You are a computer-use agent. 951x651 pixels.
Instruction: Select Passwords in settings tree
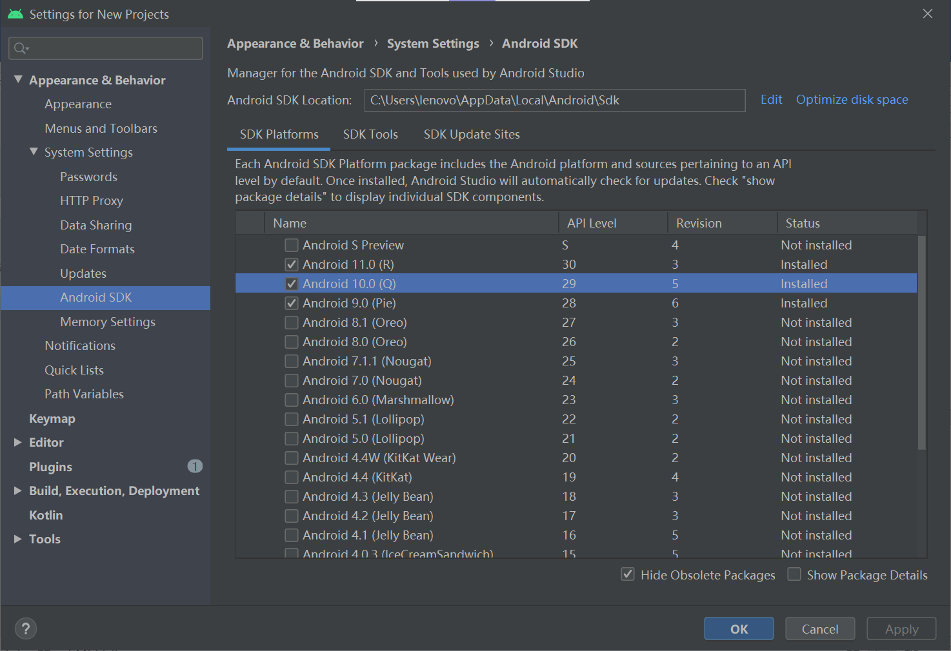(89, 177)
